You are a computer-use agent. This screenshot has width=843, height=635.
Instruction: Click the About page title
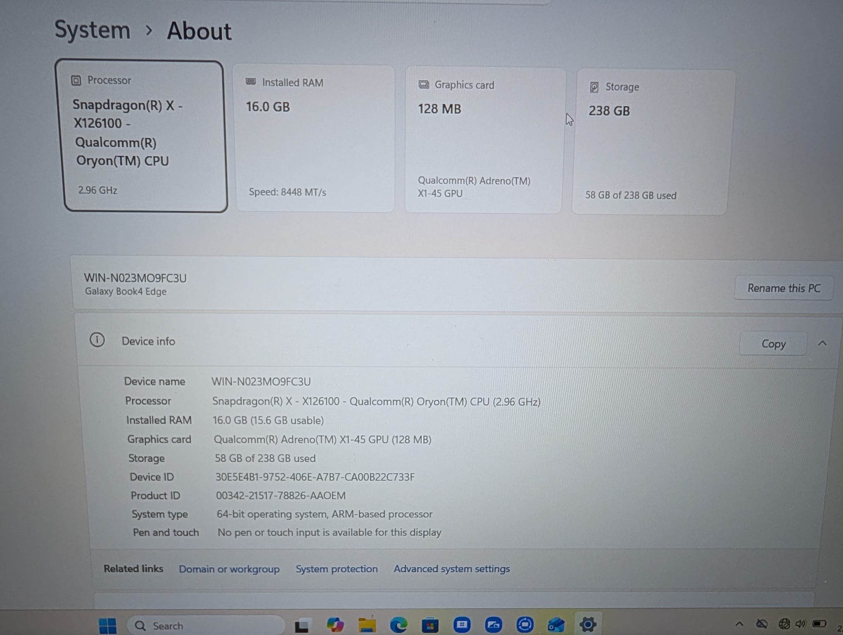coord(199,31)
